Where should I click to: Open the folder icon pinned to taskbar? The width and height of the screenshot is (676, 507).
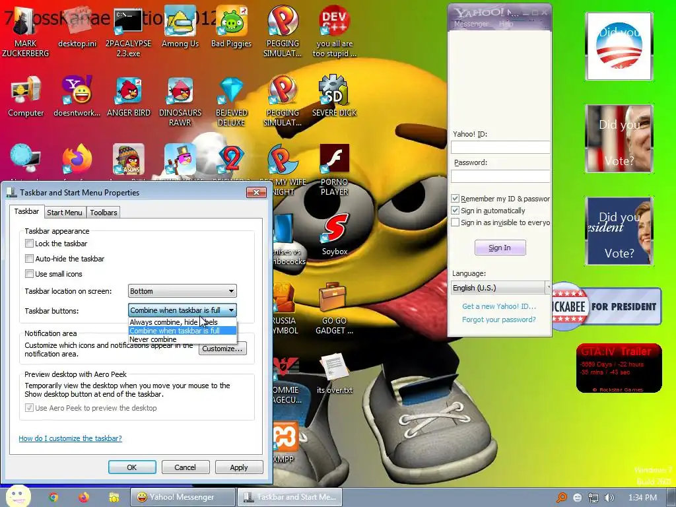(x=114, y=497)
